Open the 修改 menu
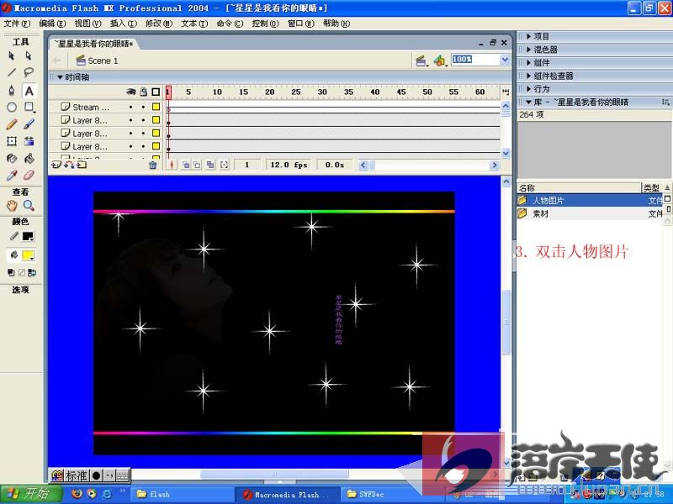Viewport: 673px width, 504px height. click(159, 24)
